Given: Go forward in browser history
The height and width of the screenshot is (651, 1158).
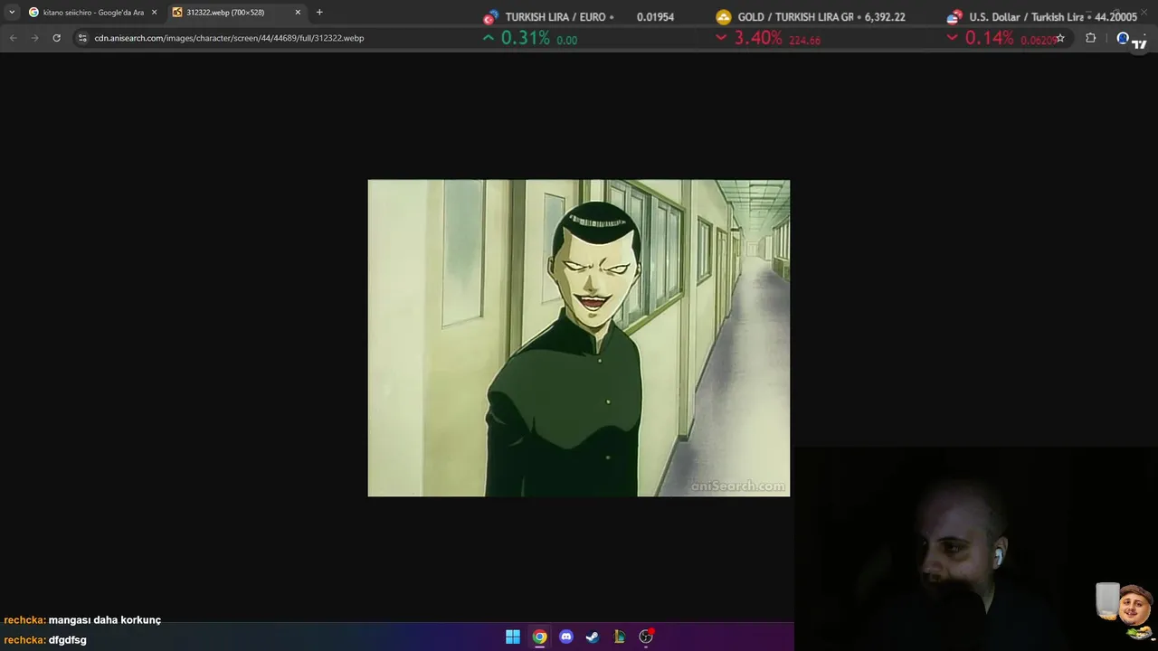Looking at the screenshot, I should [34, 38].
